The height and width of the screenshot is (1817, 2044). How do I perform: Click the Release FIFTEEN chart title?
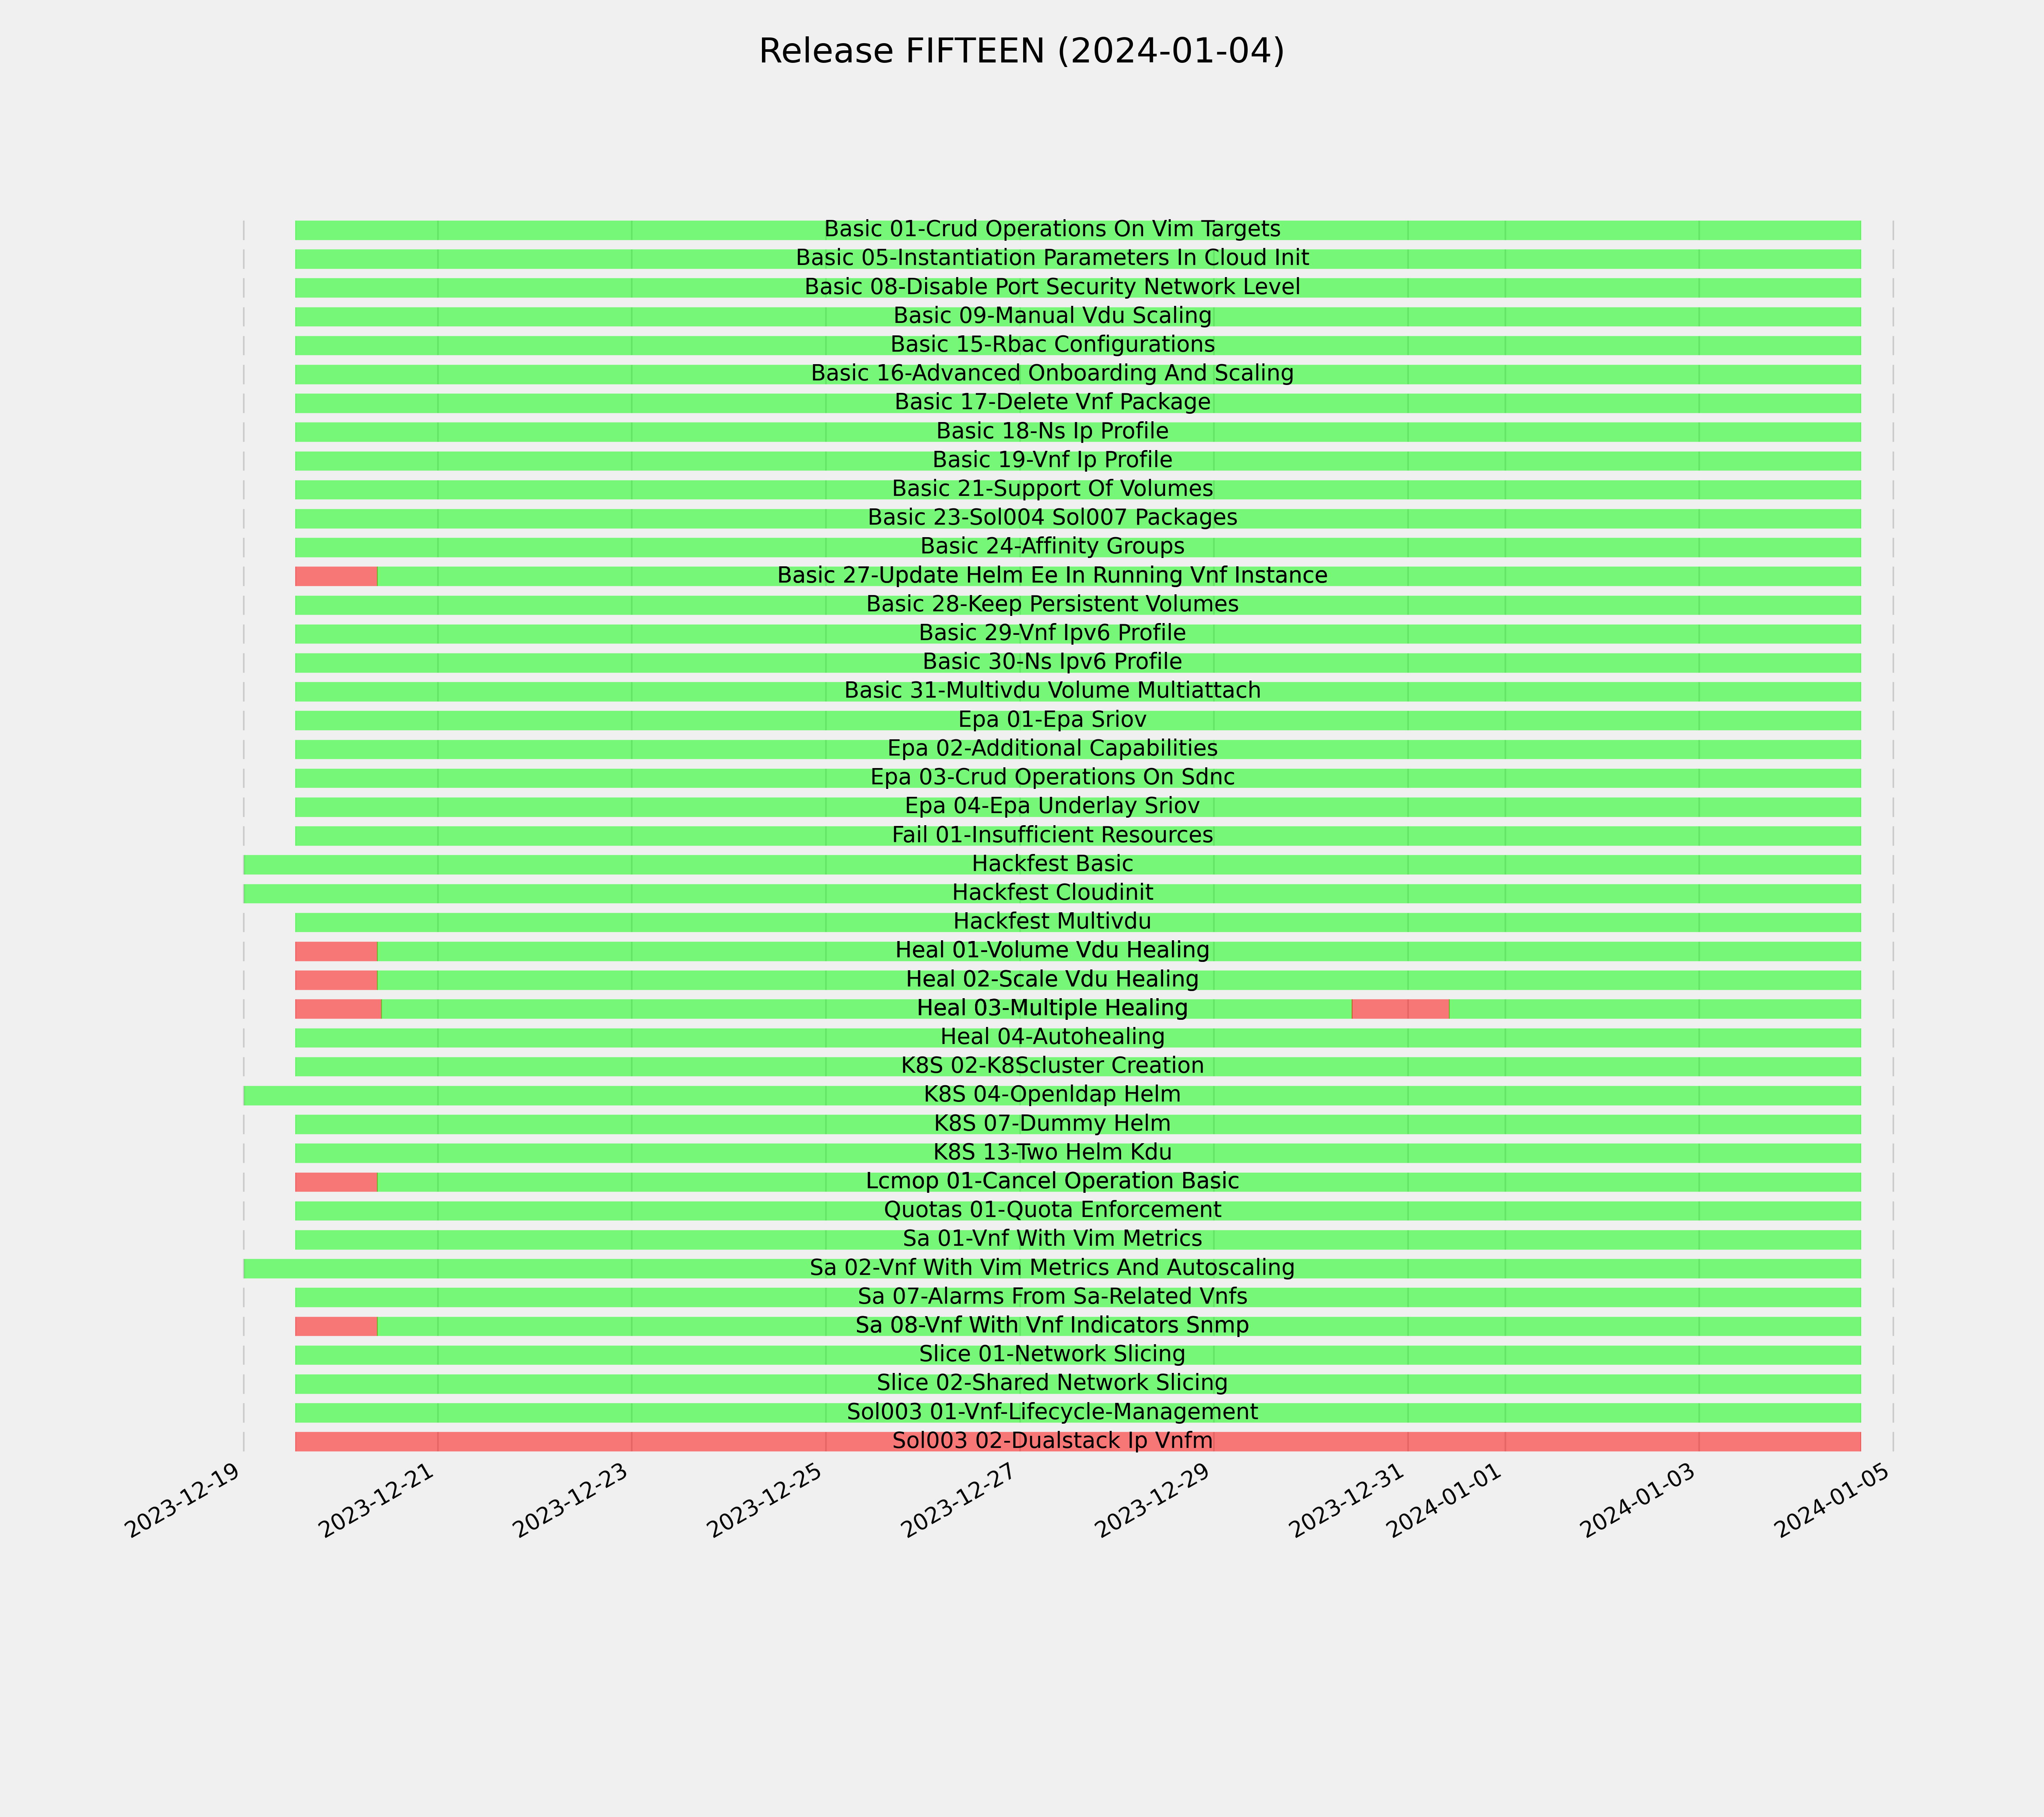tap(1021, 51)
